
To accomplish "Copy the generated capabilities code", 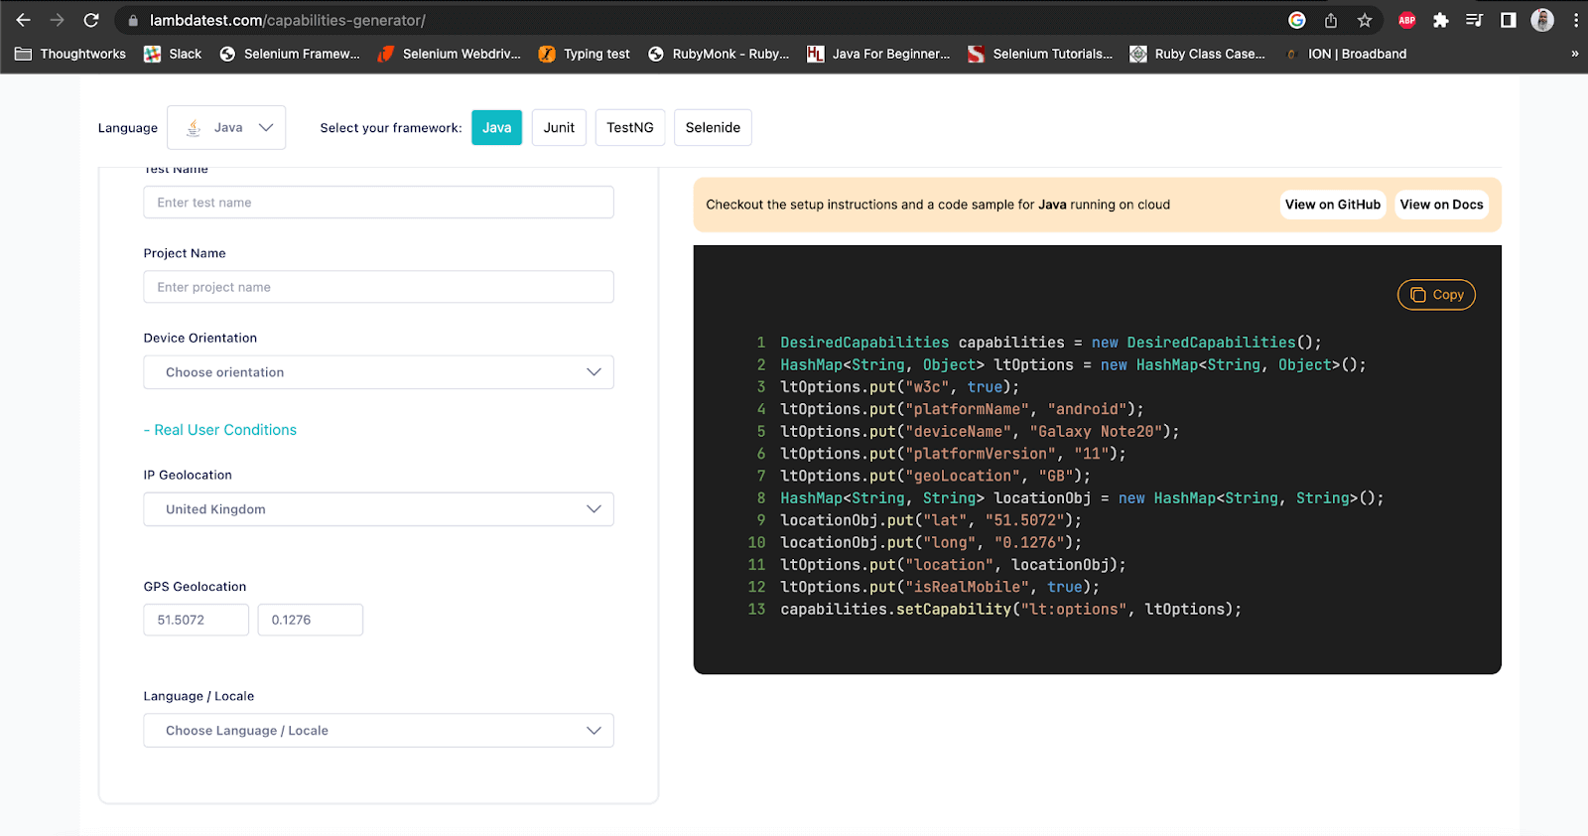I will click(x=1436, y=295).
